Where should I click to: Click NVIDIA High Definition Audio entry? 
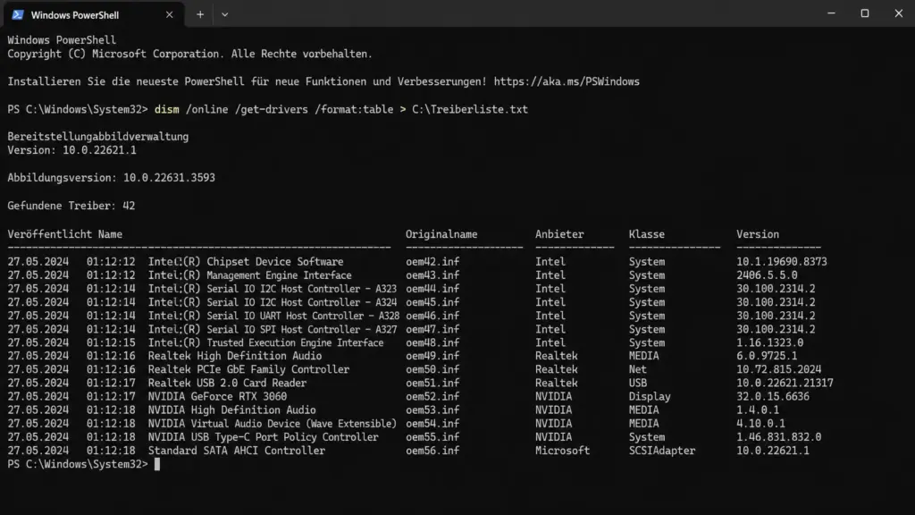[x=231, y=409]
